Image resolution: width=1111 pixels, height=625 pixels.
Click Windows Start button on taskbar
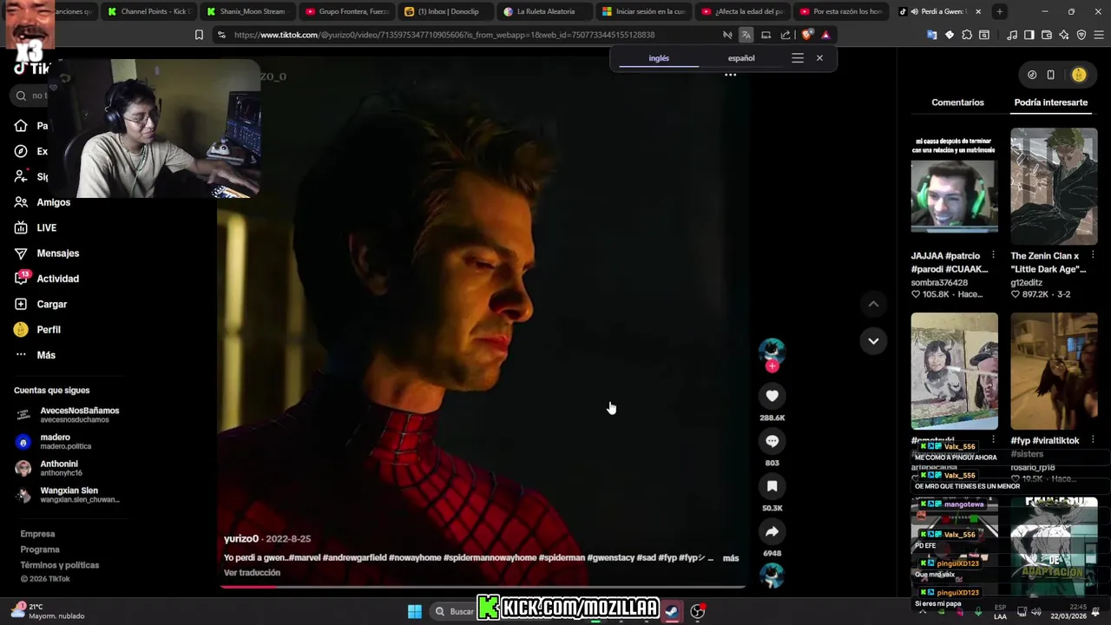(x=415, y=611)
